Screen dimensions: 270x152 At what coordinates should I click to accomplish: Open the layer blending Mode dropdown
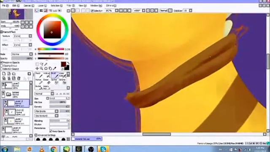22,54
